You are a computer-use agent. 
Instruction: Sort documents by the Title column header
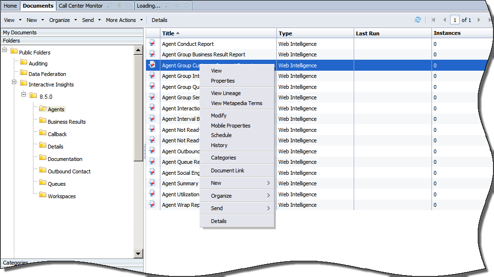(x=168, y=33)
